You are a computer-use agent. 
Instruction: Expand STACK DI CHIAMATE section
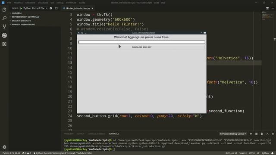(x=21, y=21)
